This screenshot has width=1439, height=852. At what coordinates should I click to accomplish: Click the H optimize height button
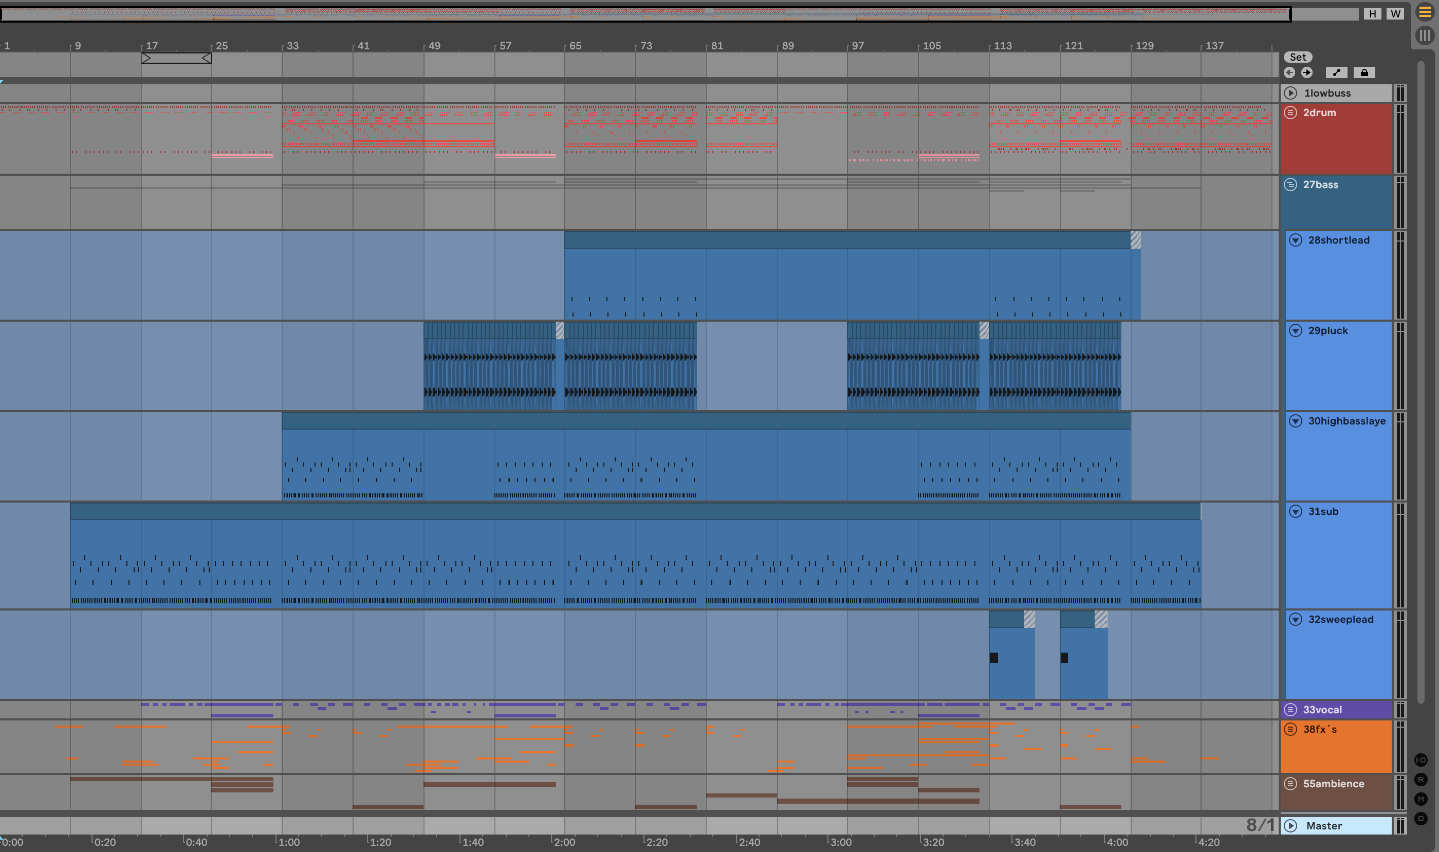pos(1372,14)
